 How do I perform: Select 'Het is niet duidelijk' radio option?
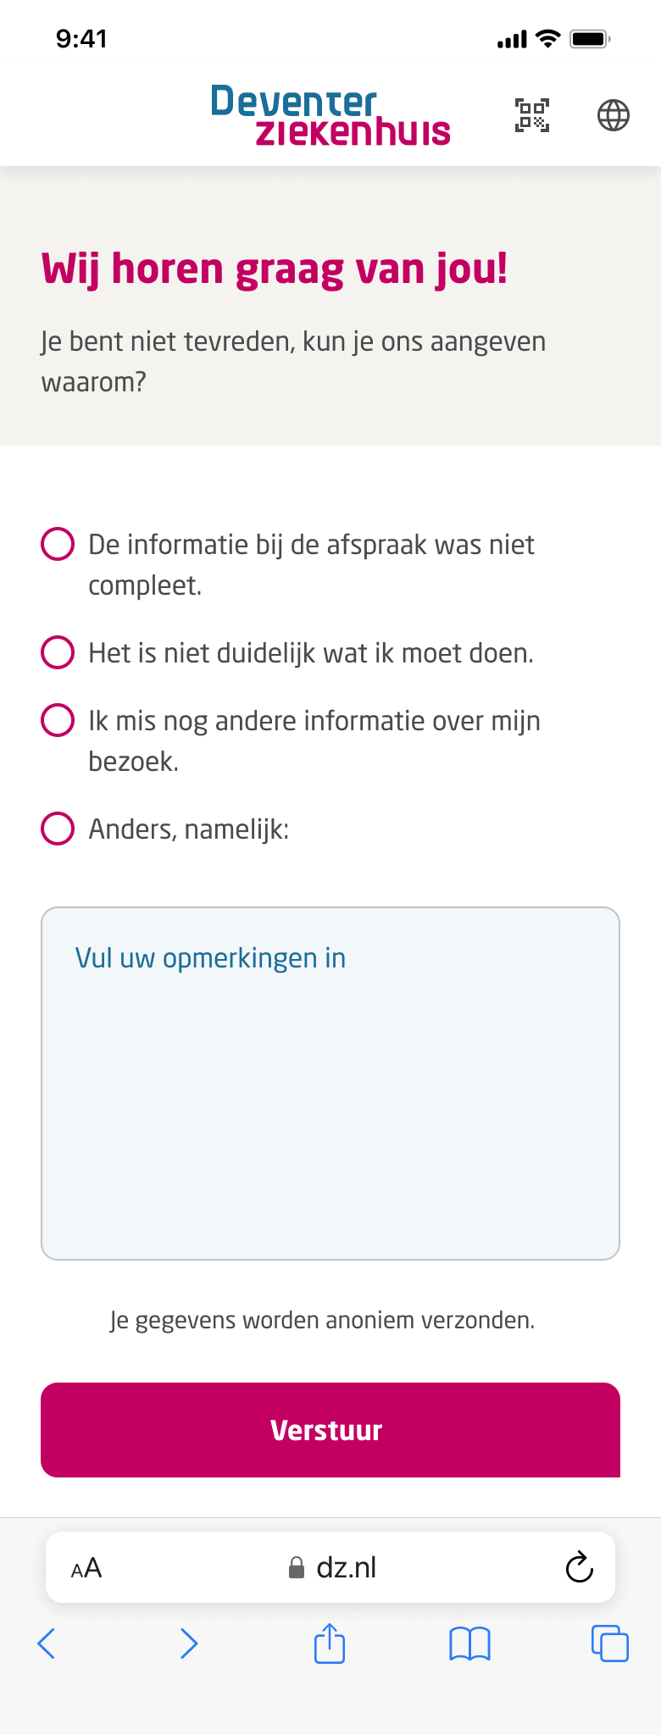coord(58,652)
